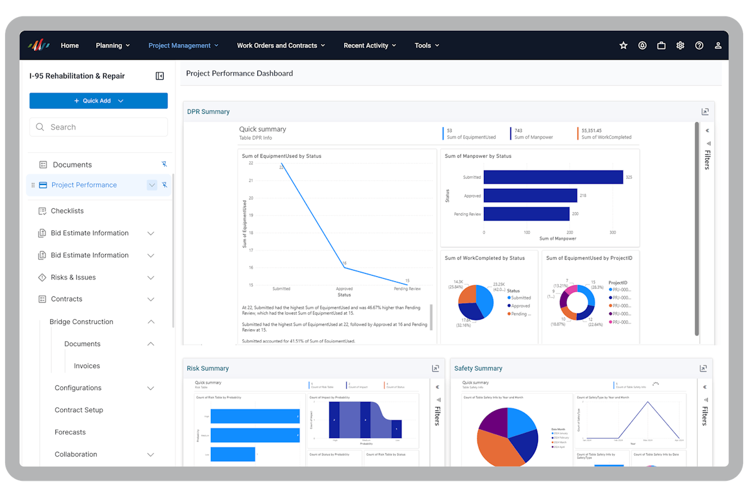This screenshot has height=499, width=755.
Task: Open settings using the gear icon
Action: (x=680, y=45)
